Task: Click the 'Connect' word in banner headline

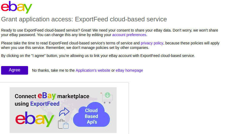Action: coord(25,96)
